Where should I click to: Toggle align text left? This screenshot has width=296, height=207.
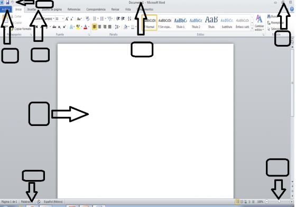(x=95, y=26)
